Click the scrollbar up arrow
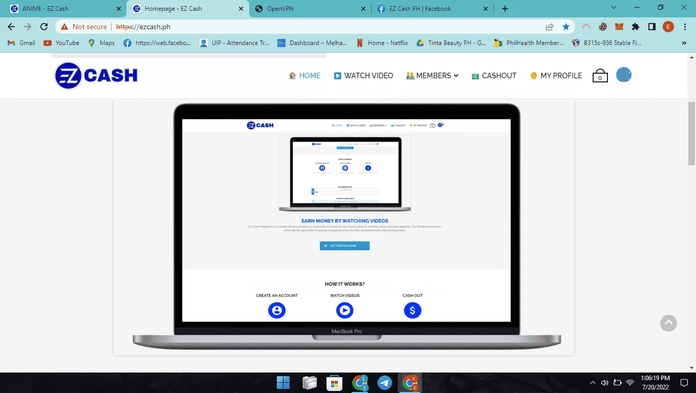This screenshot has height=393, width=696. tap(691, 56)
